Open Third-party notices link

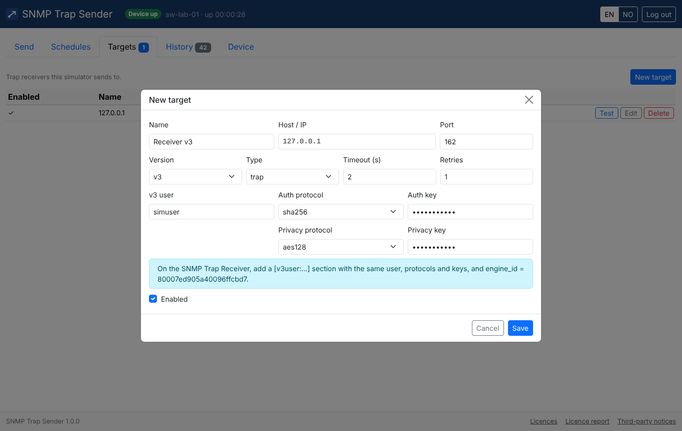pyautogui.click(x=647, y=421)
